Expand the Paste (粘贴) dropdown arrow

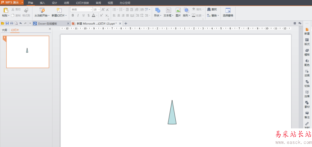(x=9, y=16)
